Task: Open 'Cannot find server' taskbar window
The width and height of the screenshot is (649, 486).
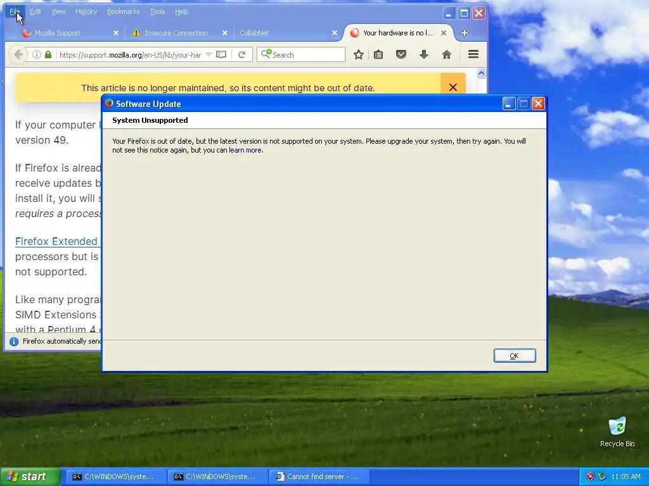Action: coord(318,477)
